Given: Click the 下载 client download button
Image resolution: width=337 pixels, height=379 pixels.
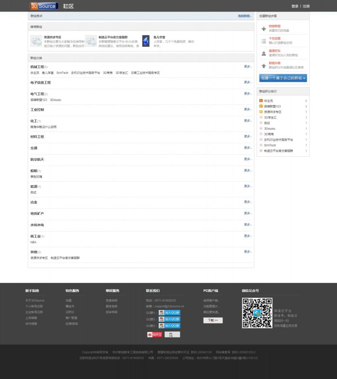Looking at the screenshot, I should (213, 320).
